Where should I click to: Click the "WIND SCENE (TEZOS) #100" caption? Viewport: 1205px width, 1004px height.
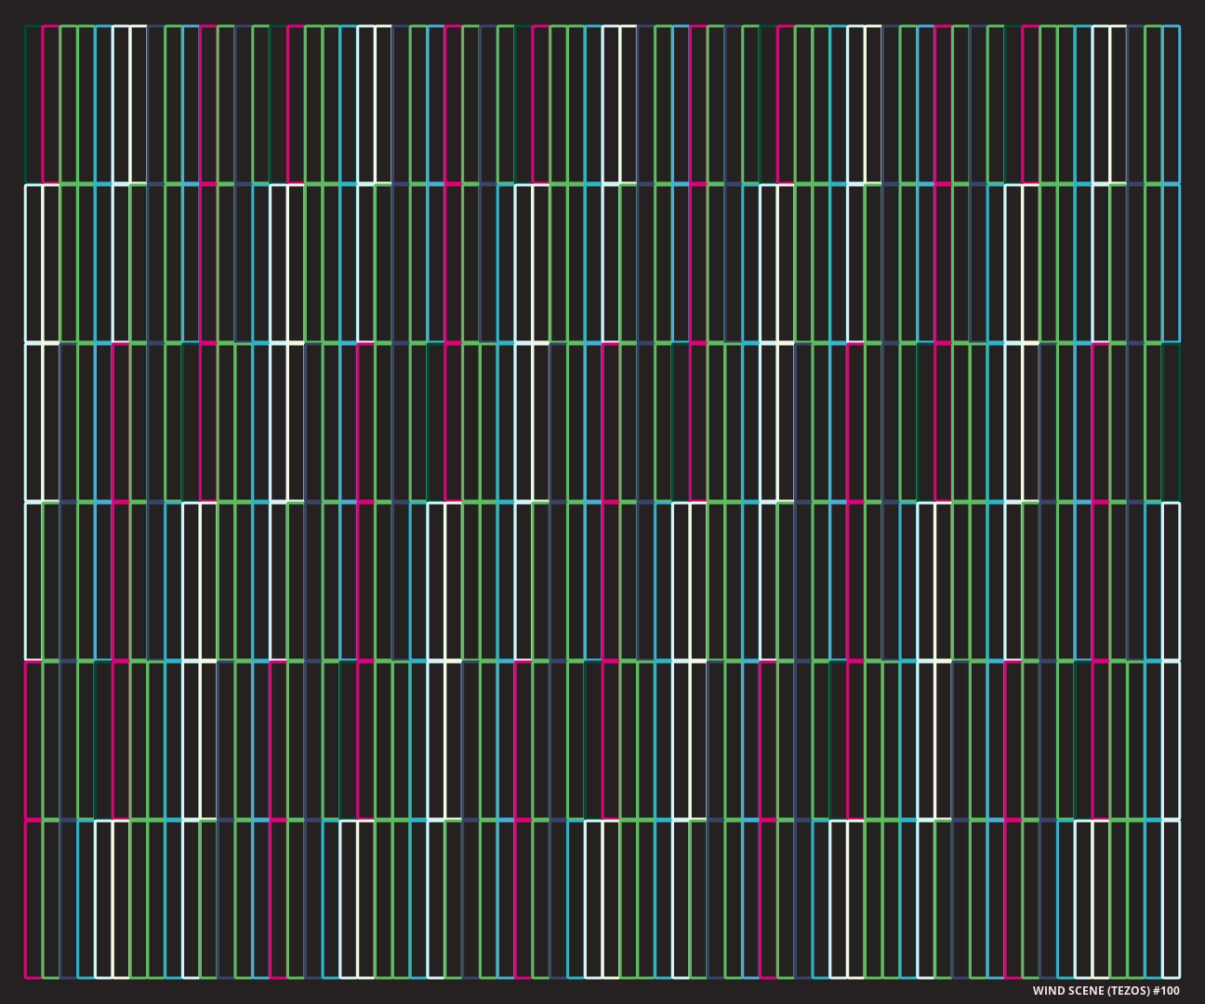(x=1106, y=991)
